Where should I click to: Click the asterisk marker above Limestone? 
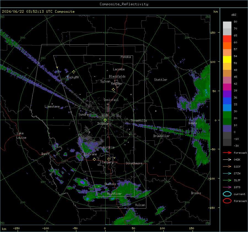click(52, 104)
